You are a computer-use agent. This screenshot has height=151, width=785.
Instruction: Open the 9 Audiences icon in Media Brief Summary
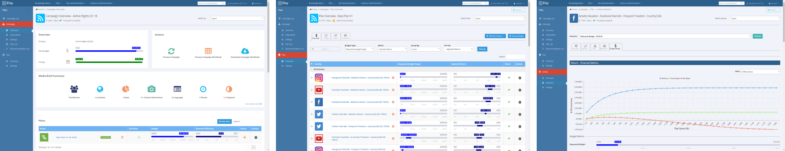(x=74, y=89)
